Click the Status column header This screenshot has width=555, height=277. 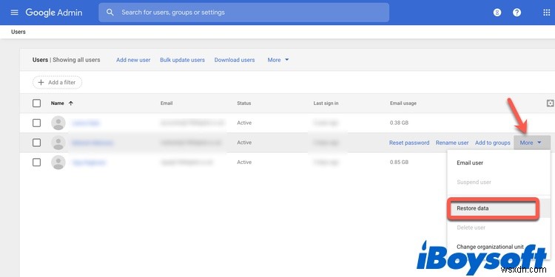(244, 103)
